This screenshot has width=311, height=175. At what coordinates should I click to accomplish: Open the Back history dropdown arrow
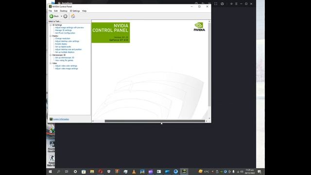(61, 16)
